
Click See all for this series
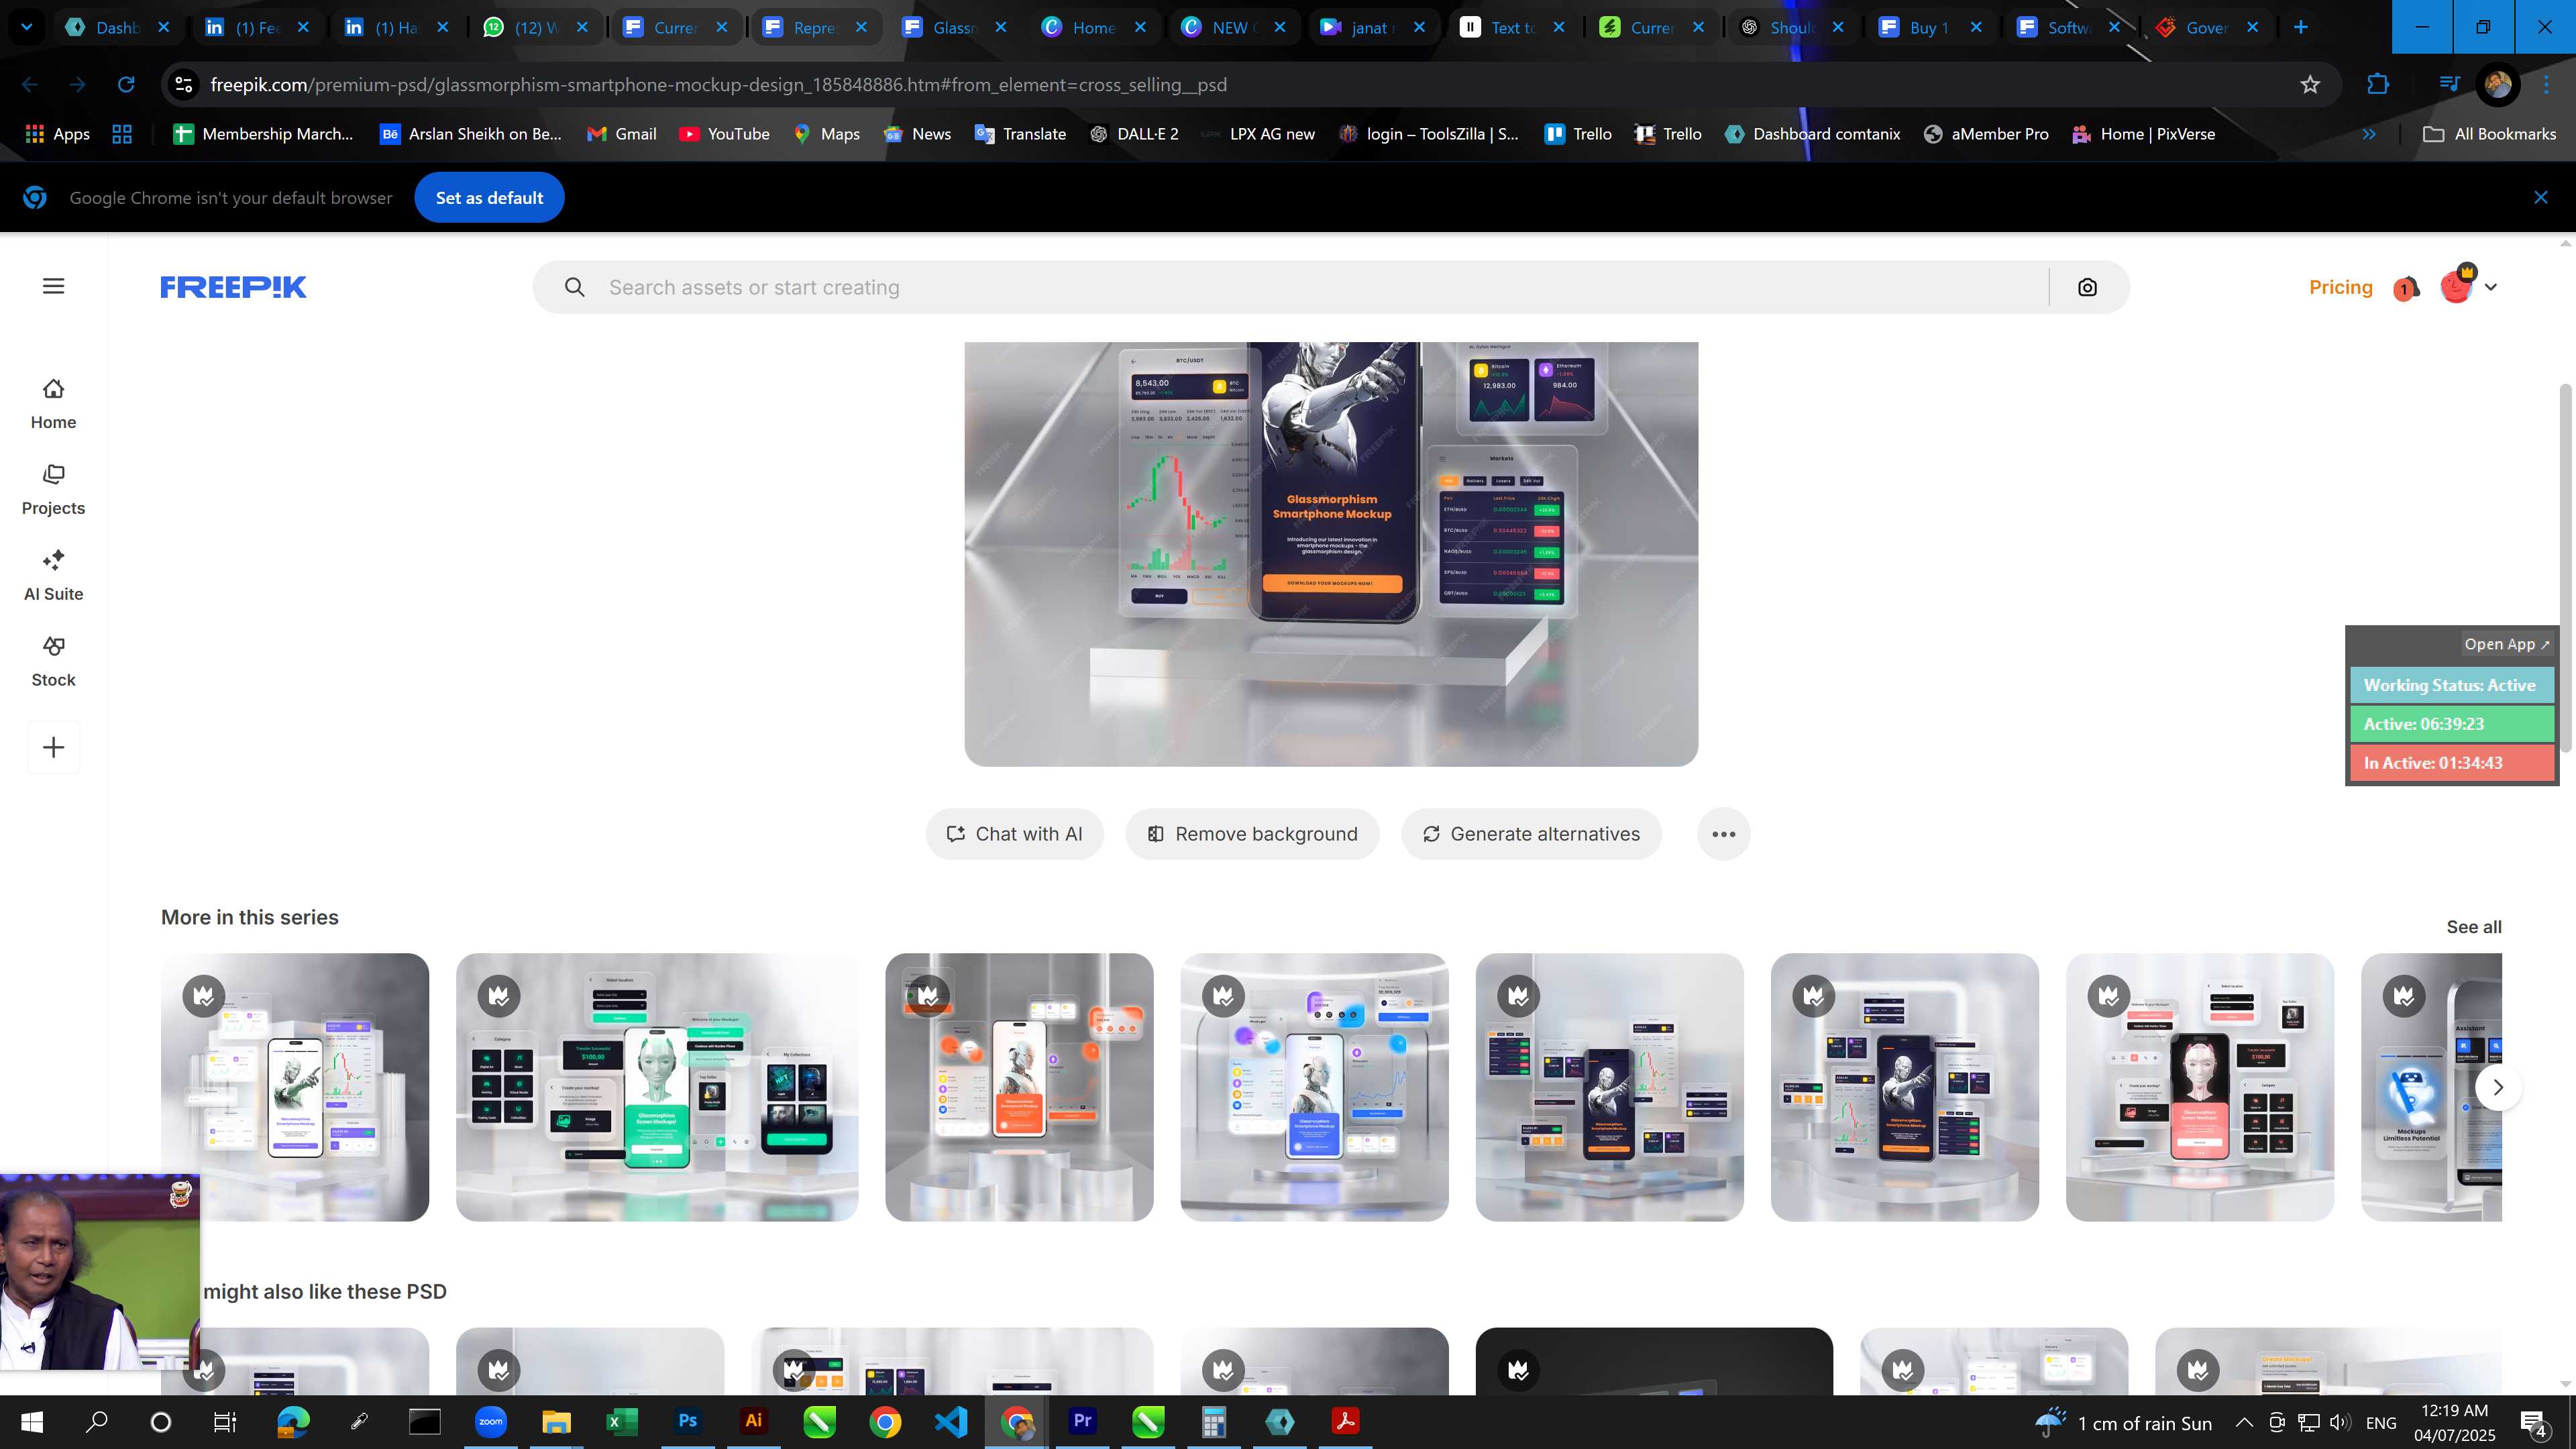(x=2473, y=927)
